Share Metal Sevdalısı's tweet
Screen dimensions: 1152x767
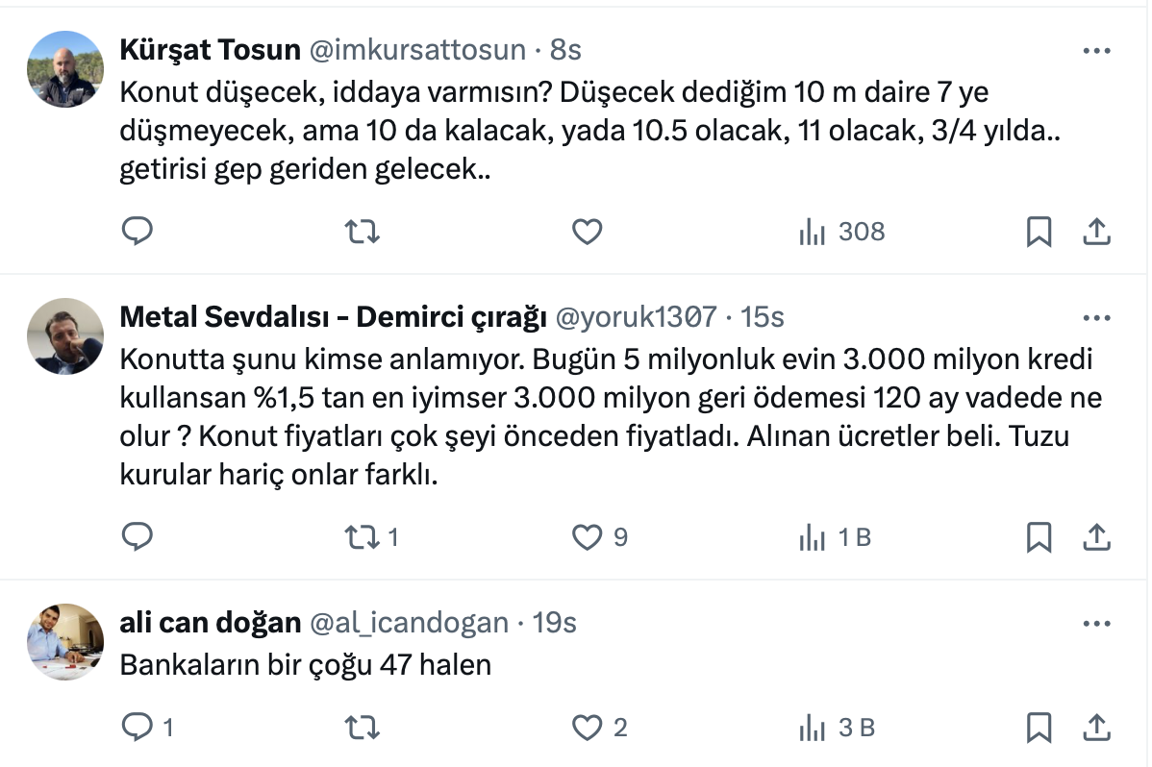1097,537
